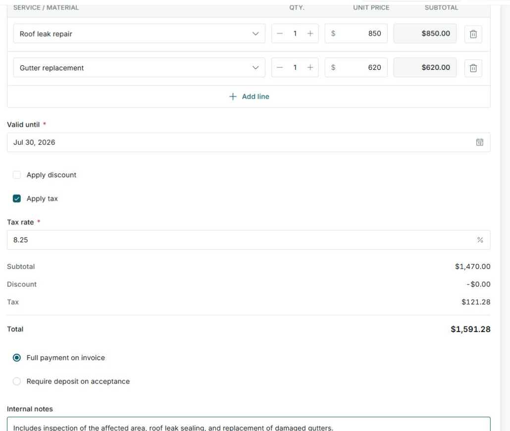This screenshot has height=431, width=510.
Task: Open the Valid until calendar picker
Action: (479, 142)
